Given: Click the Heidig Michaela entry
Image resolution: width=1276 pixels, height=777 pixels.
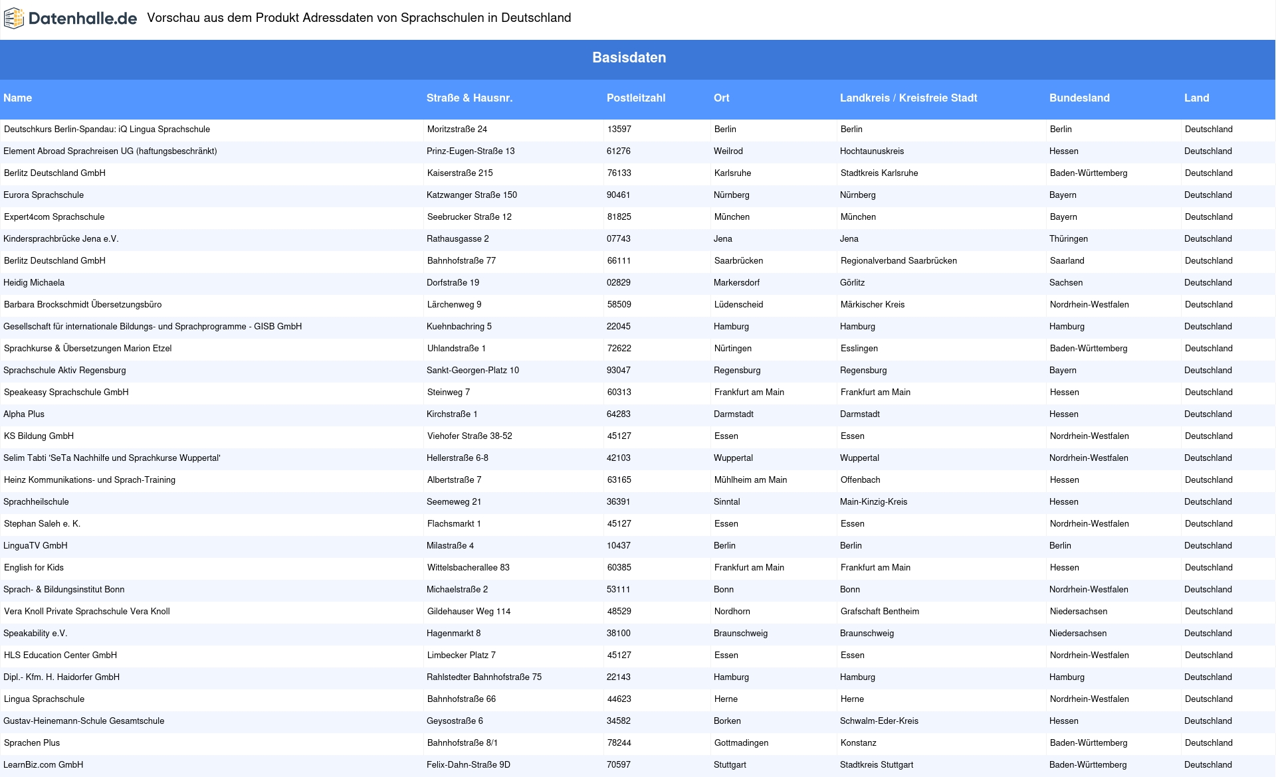Looking at the screenshot, I should pyautogui.click(x=34, y=283).
